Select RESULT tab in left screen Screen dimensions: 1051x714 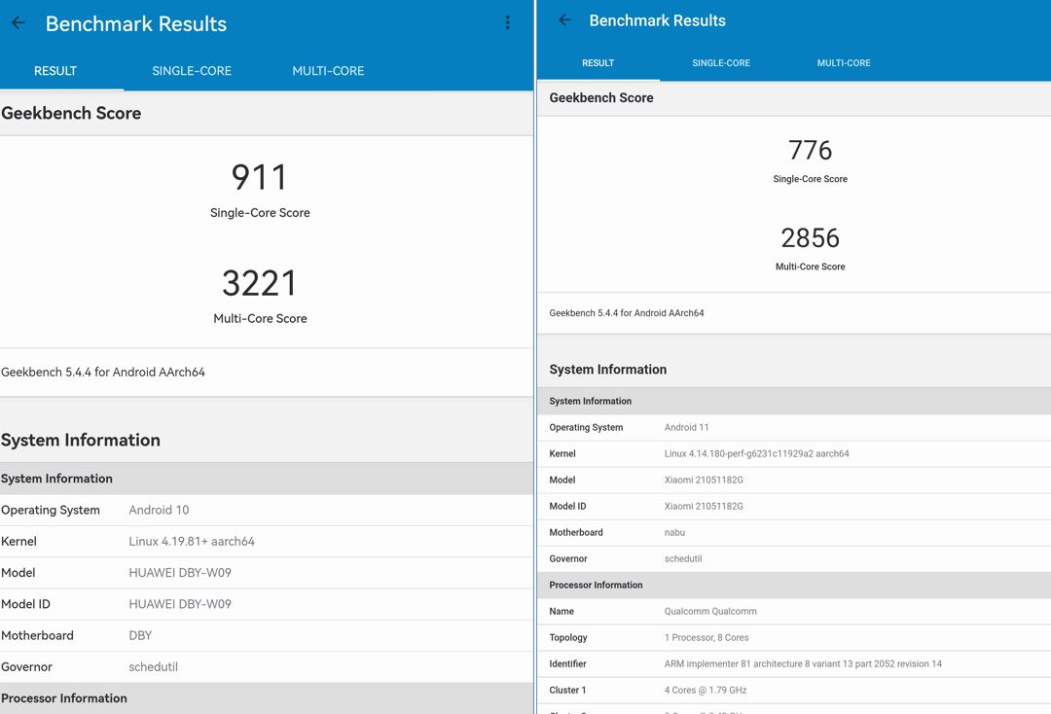coord(55,71)
